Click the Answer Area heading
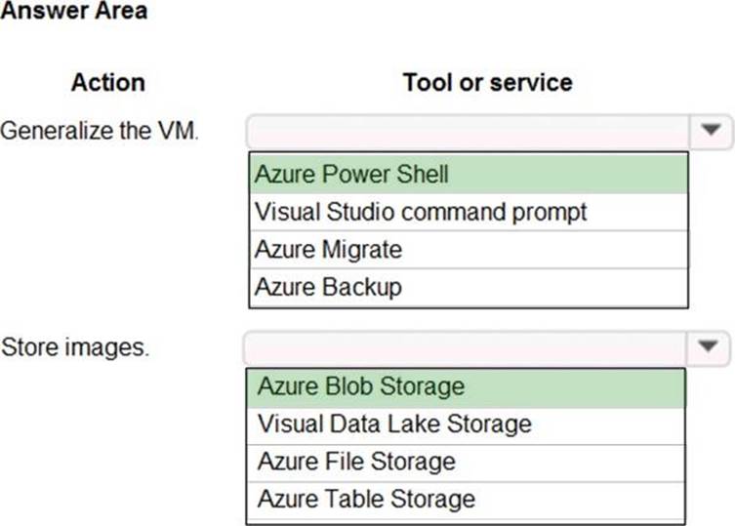 point(74,12)
